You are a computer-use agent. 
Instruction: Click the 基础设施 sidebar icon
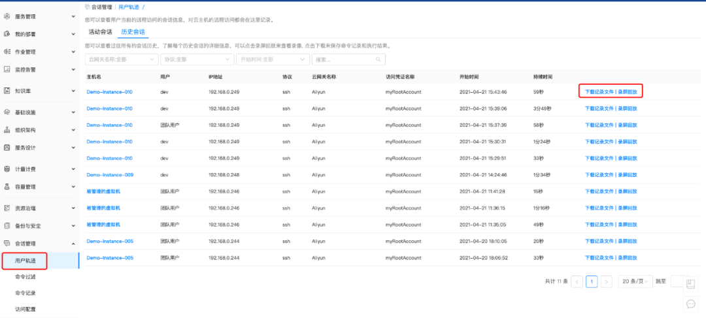click(7, 112)
